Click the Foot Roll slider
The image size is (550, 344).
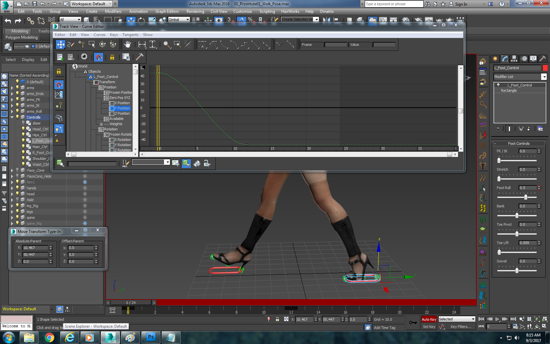point(525,197)
